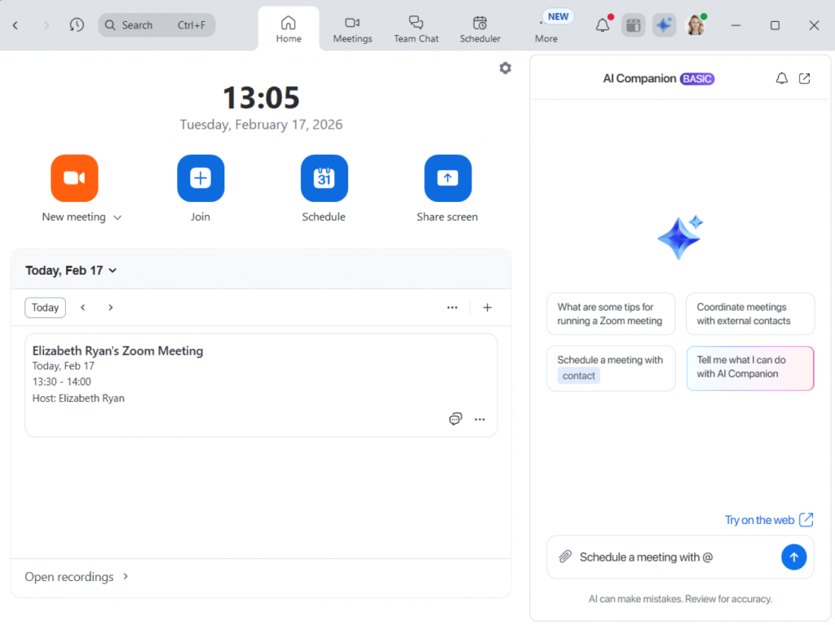Viewport: 835px width, 625px height.
Task: Open the Schedule calendar icon
Action: (x=324, y=178)
